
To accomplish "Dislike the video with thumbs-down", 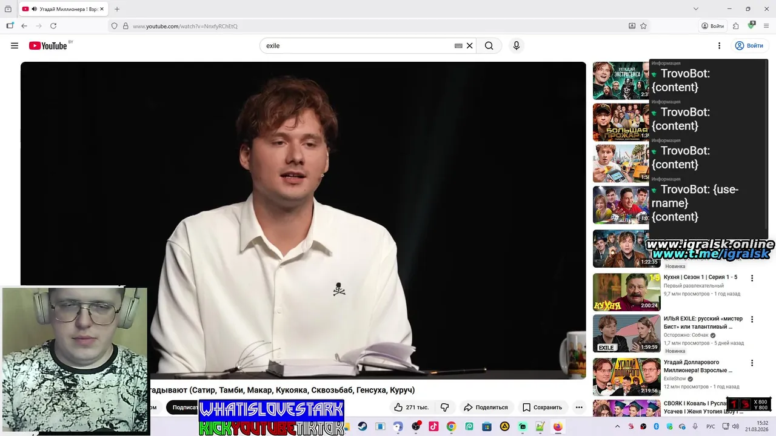I will (444, 408).
